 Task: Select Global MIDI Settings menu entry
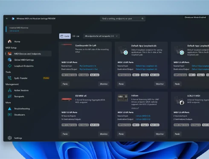(29, 60)
